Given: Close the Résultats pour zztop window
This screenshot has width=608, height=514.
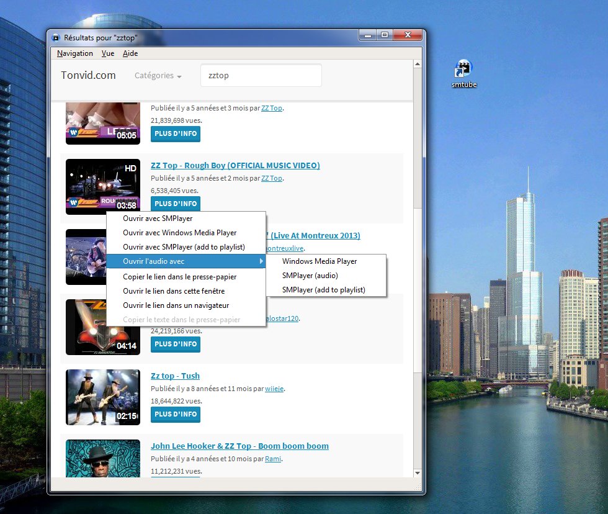Looking at the screenshot, I should 408,35.
